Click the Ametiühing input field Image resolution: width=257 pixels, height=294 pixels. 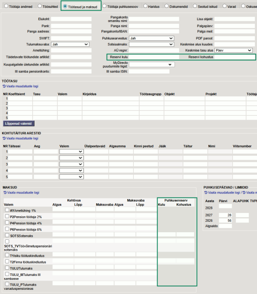point(72,50)
